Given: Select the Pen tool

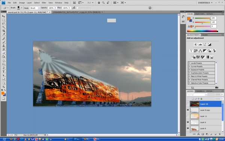Looking at the screenshot, I should tap(3, 68).
